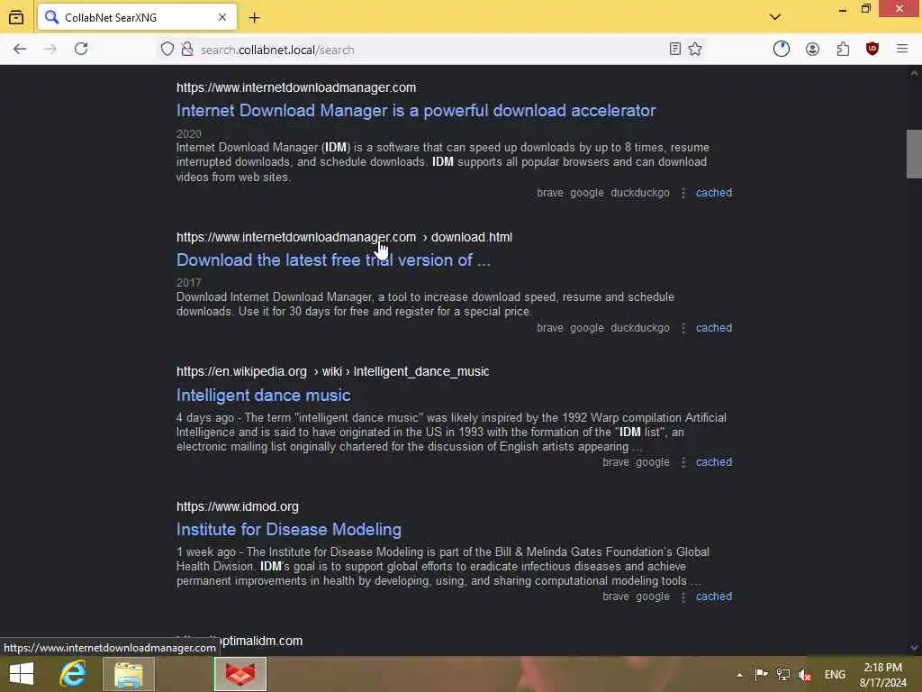Open cached copy of the download.html result
This screenshot has width=922, height=692.
pos(714,328)
